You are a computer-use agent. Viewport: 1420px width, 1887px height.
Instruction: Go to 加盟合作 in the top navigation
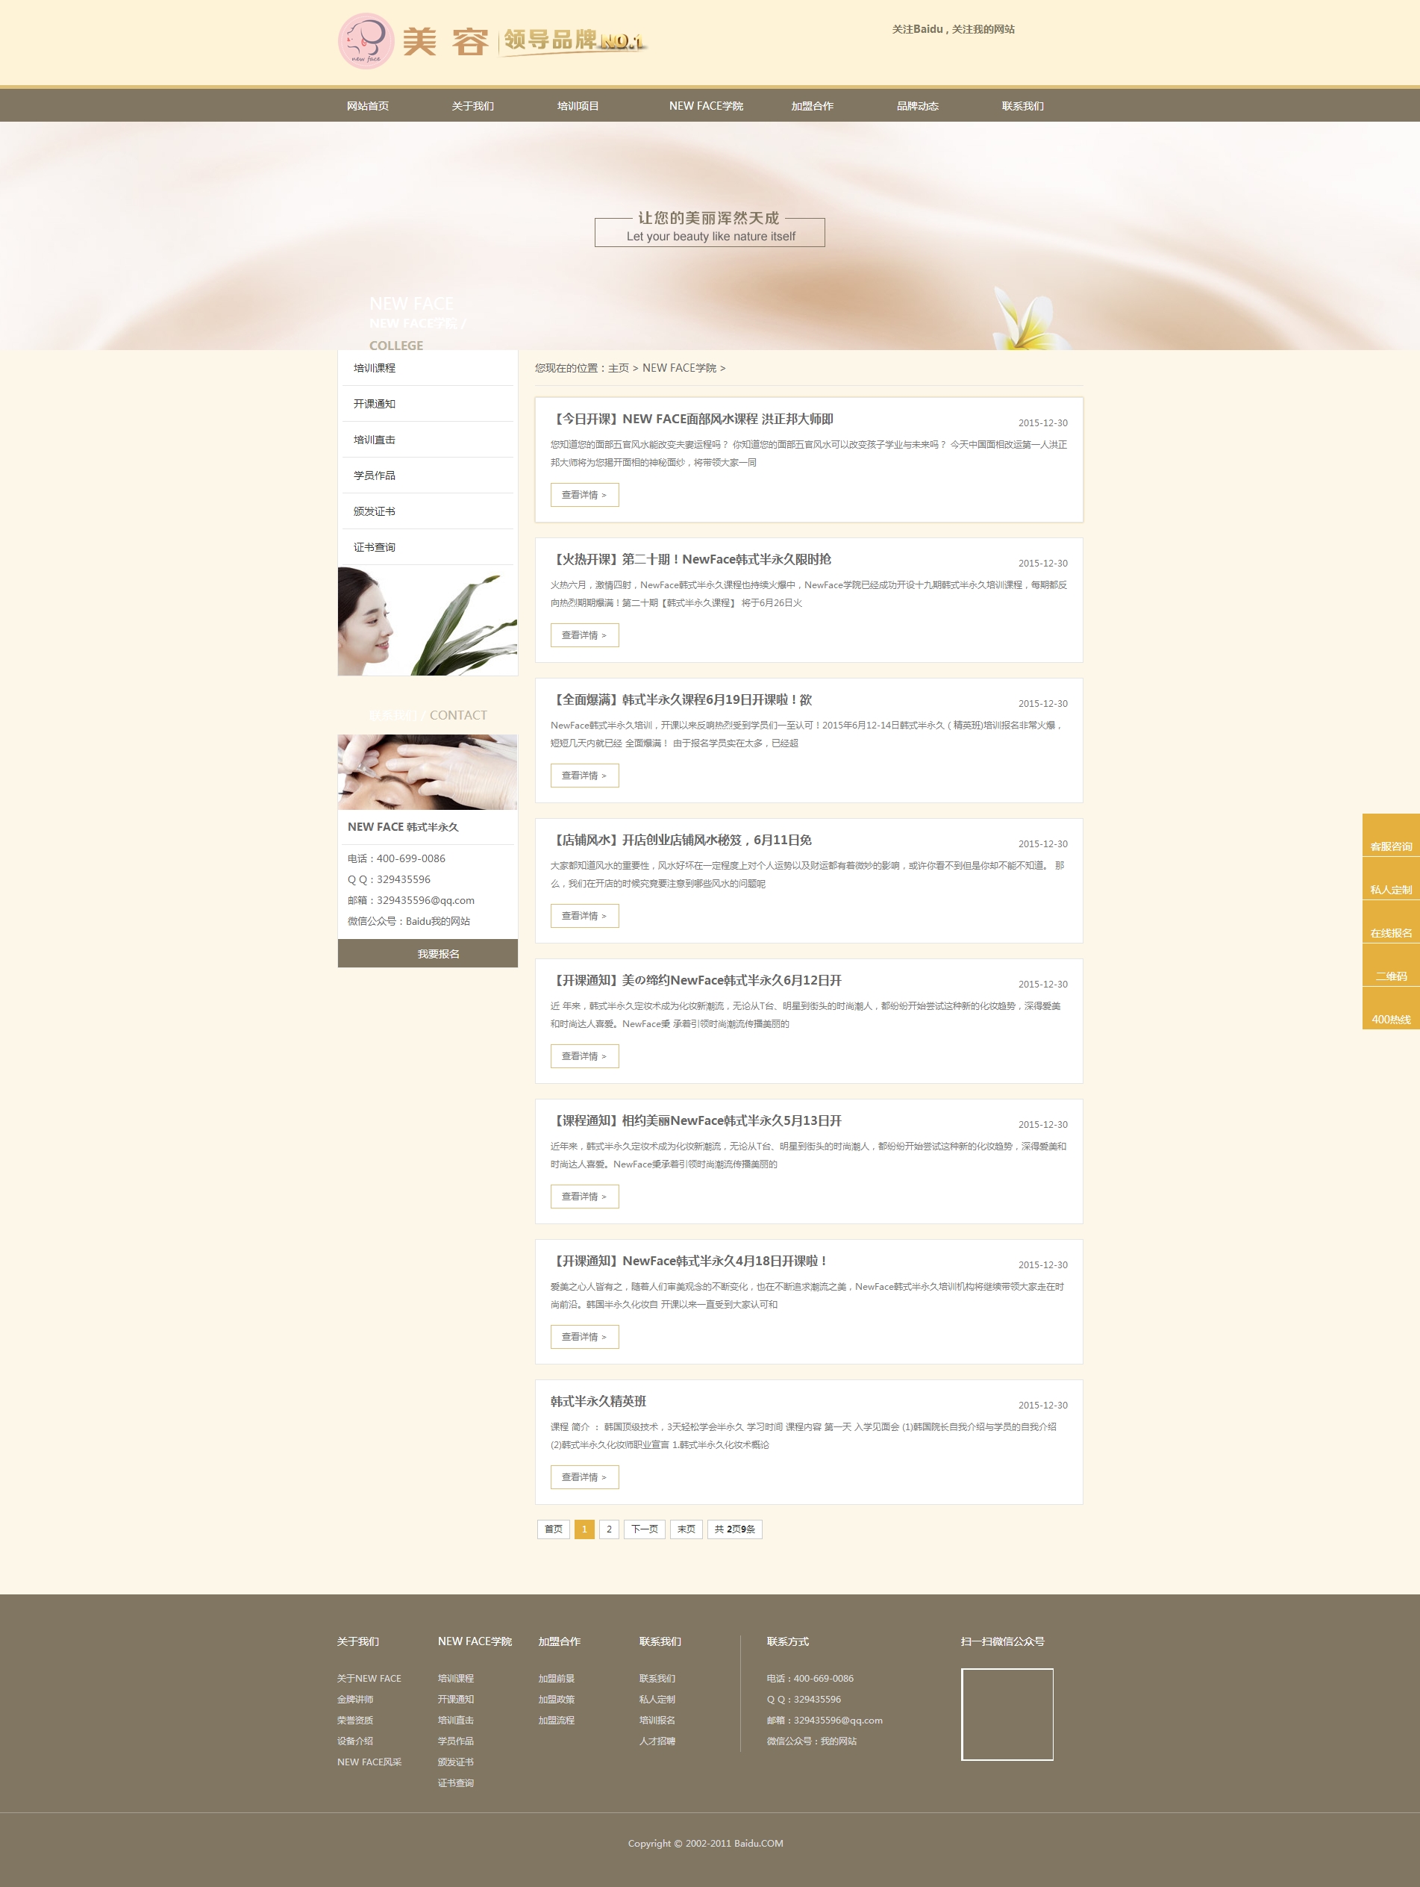[812, 106]
